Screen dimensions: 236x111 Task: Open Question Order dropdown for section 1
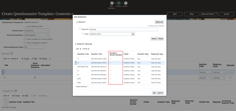click(x=205, y=72)
